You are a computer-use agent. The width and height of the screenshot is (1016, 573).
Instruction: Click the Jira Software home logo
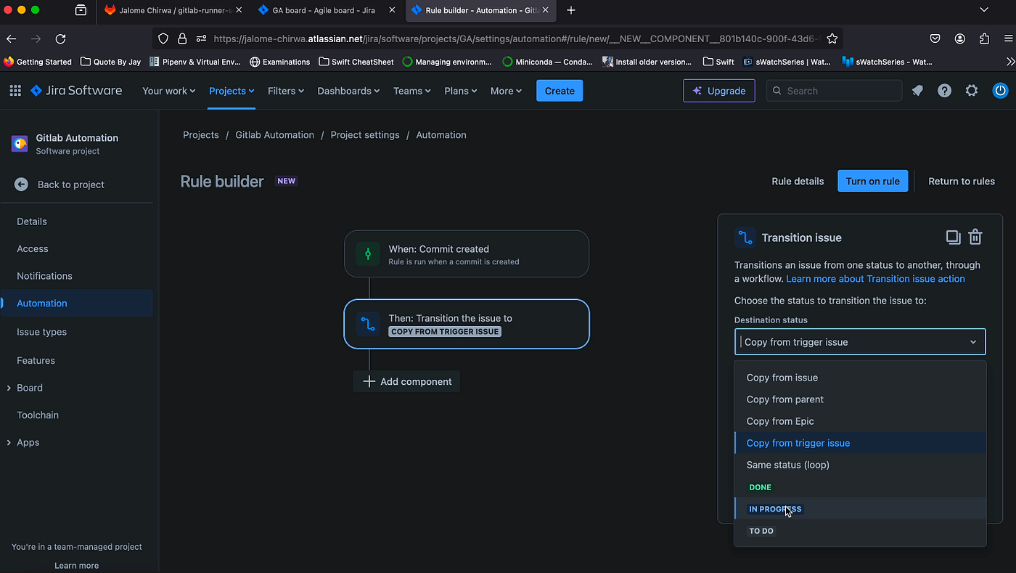coord(76,90)
